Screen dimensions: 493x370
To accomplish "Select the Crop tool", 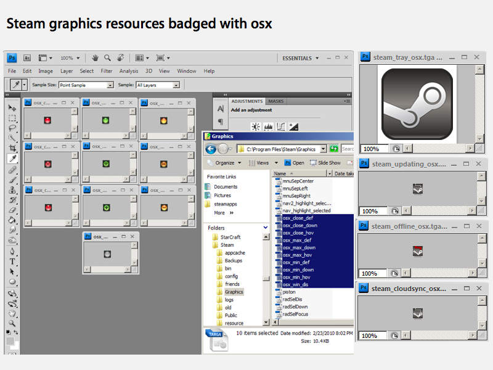I will [x=12, y=148].
